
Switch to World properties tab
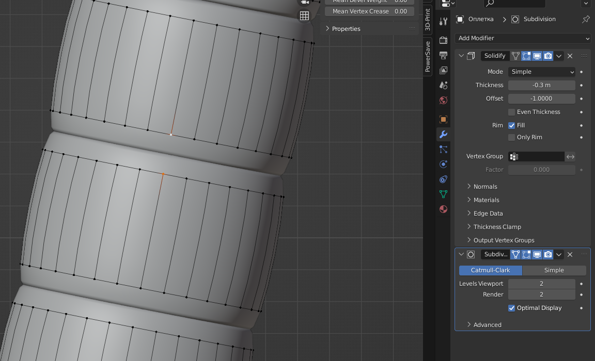[443, 100]
